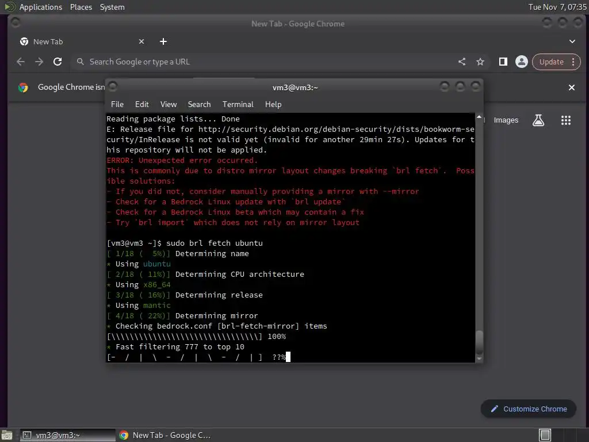Screen dimensions: 589x442
Task: Click the Applications menu logo icon
Action: point(9,7)
